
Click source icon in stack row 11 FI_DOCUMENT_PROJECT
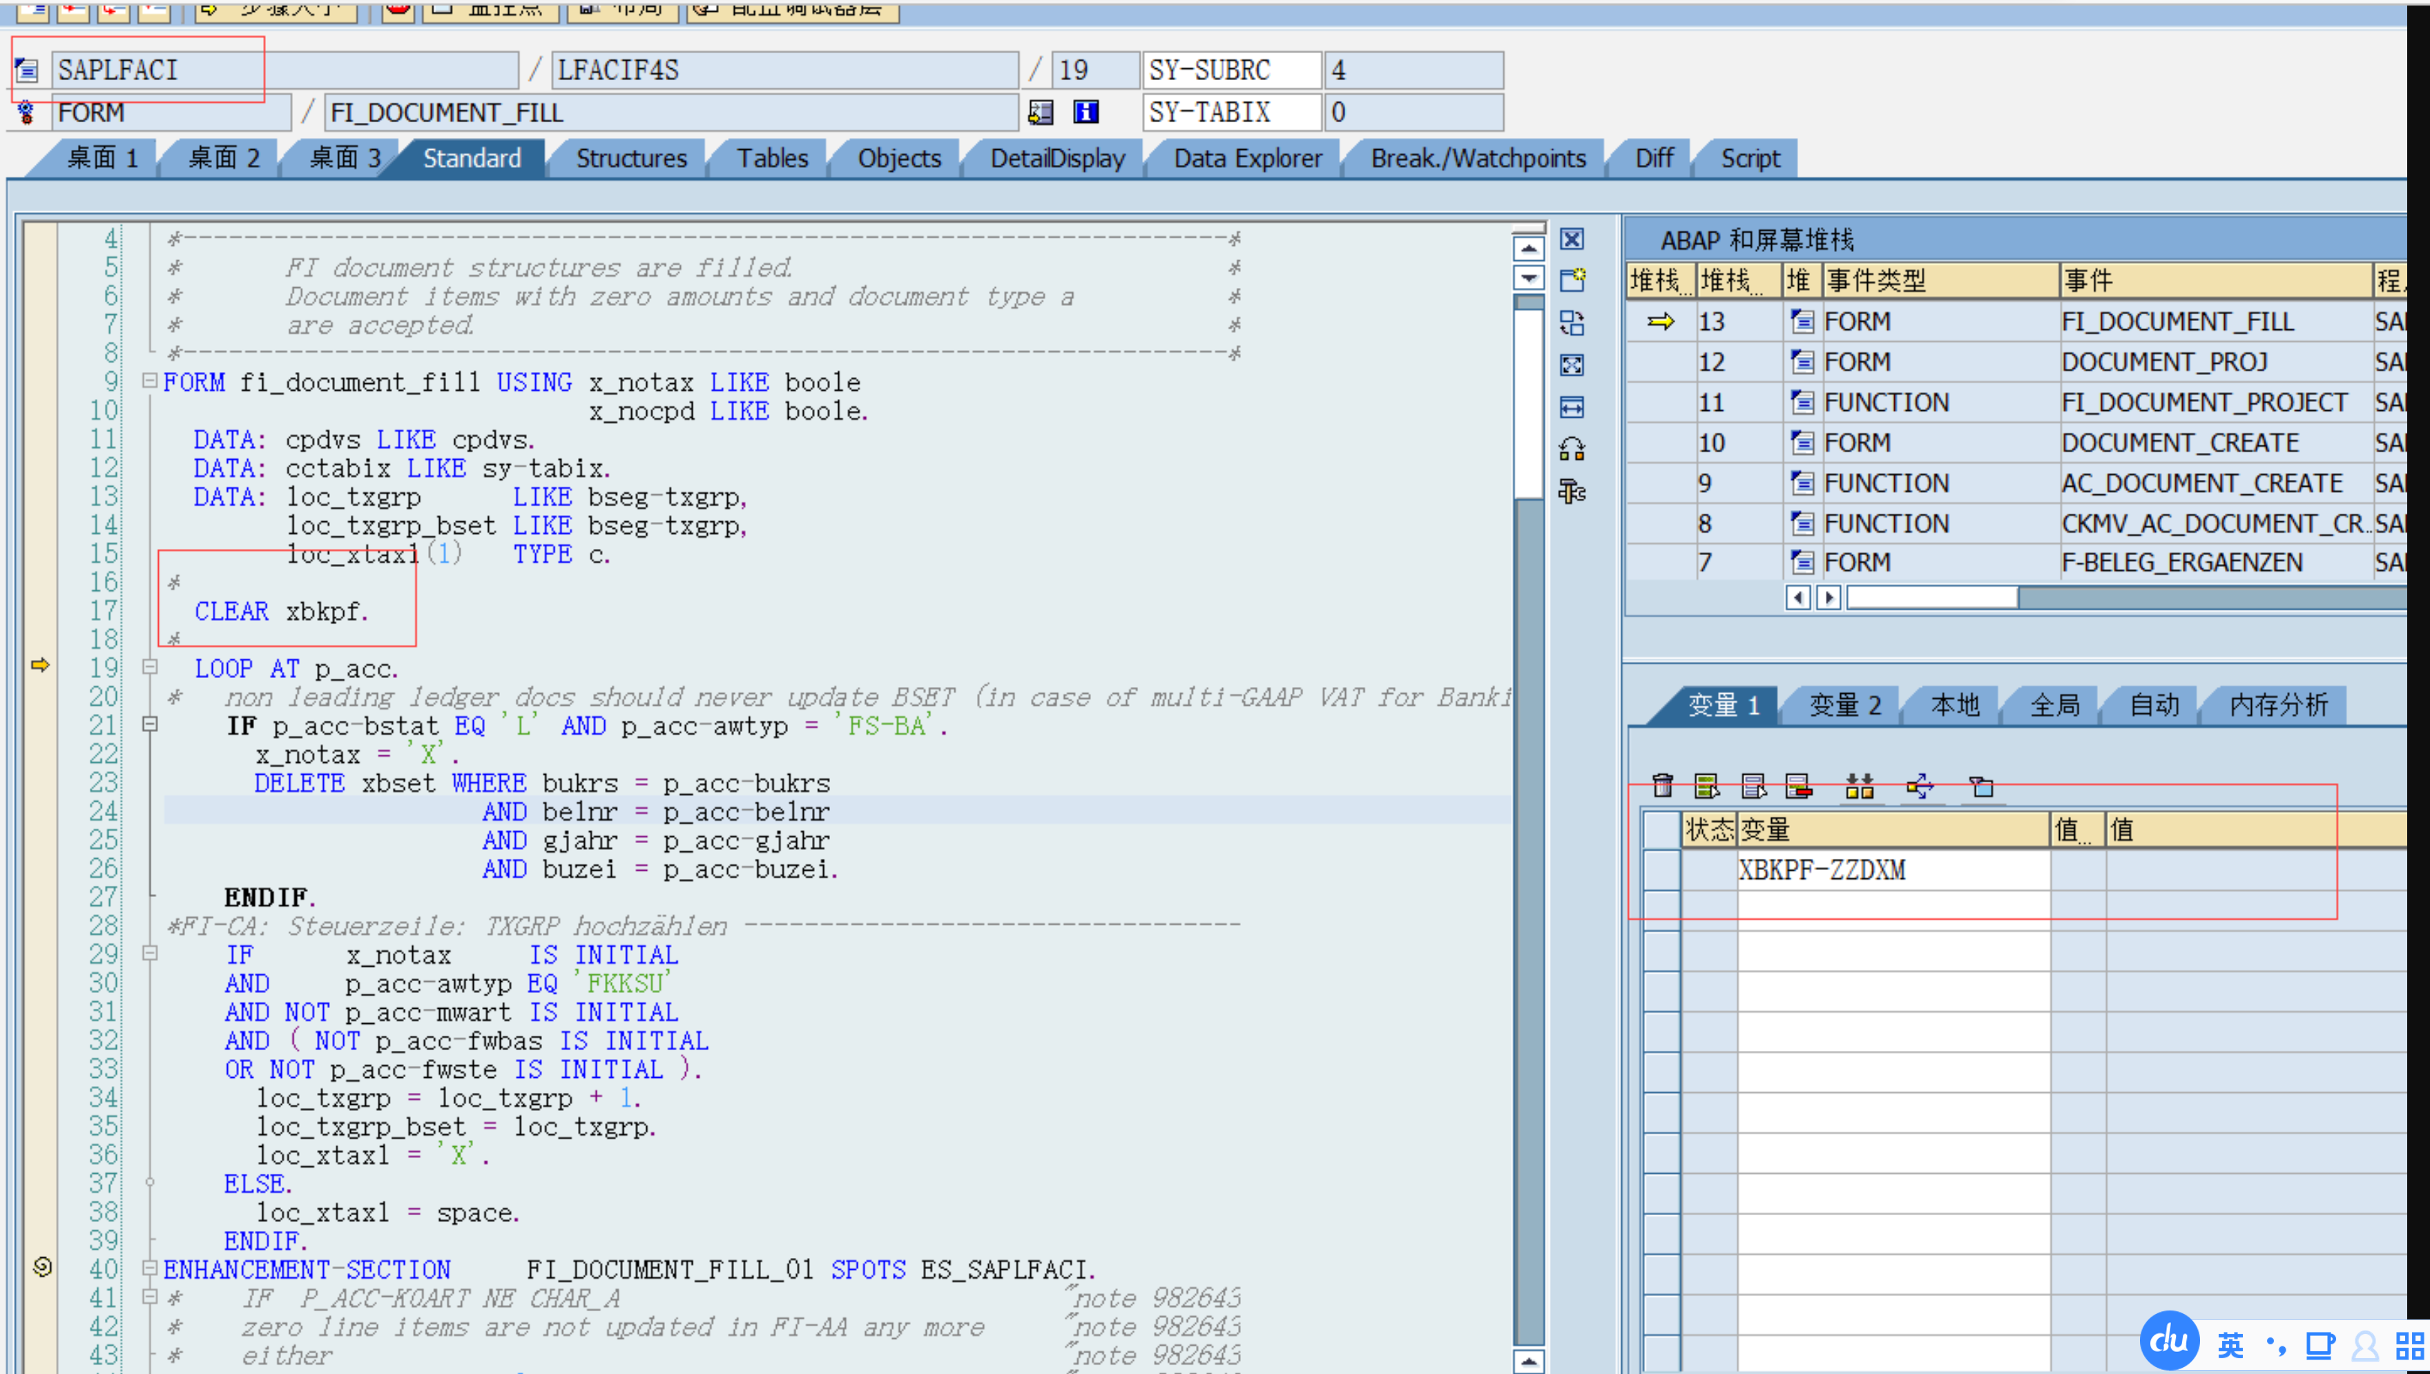(x=1802, y=403)
